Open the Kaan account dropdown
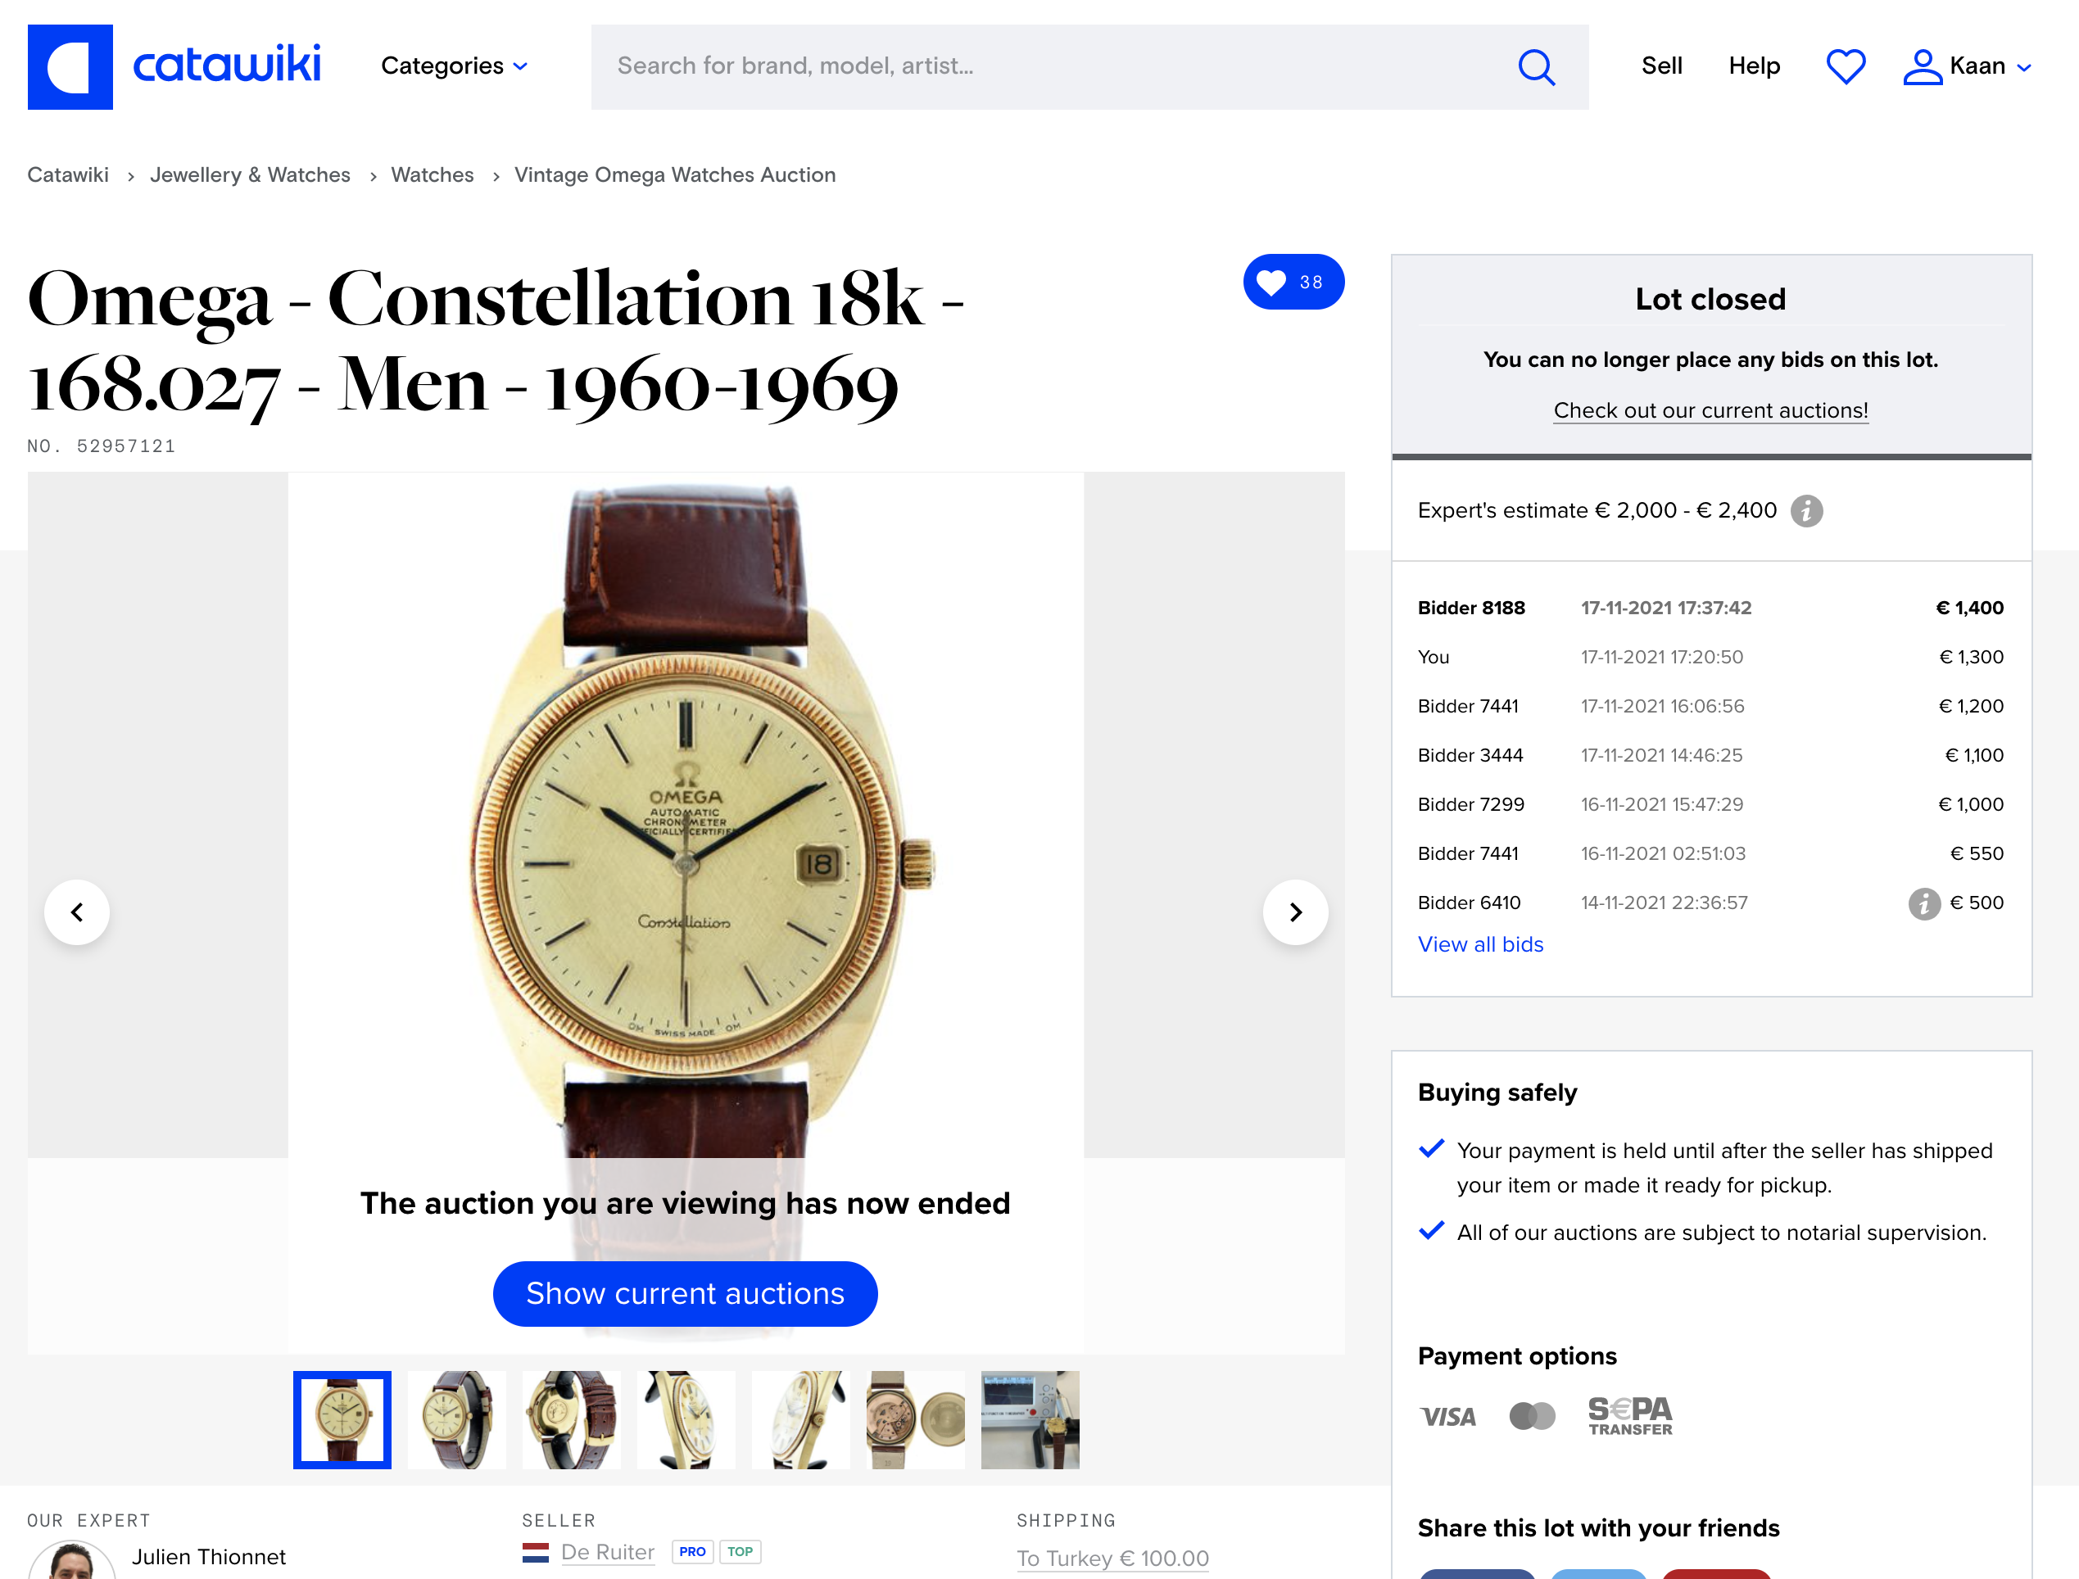The width and height of the screenshot is (2079, 1579). (1991, 66)
